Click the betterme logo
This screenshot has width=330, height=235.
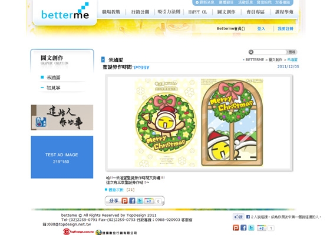tap(65, 12)
